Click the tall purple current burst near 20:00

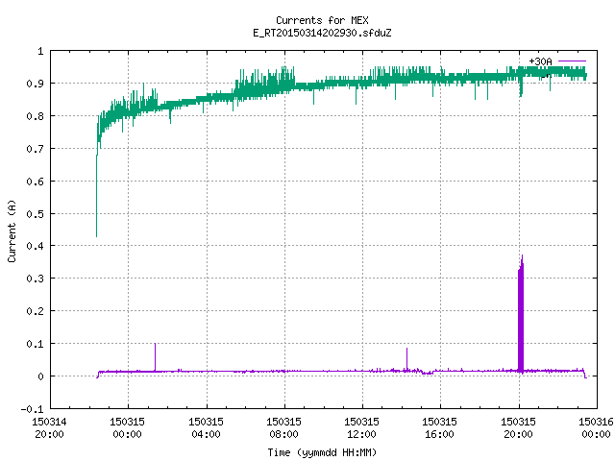521,314
